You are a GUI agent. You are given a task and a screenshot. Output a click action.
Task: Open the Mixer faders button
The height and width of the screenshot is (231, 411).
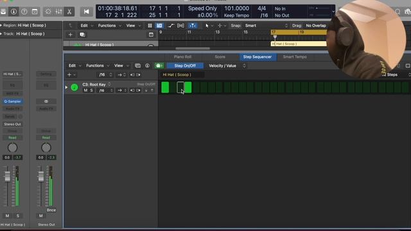click(x=58, y=12)
